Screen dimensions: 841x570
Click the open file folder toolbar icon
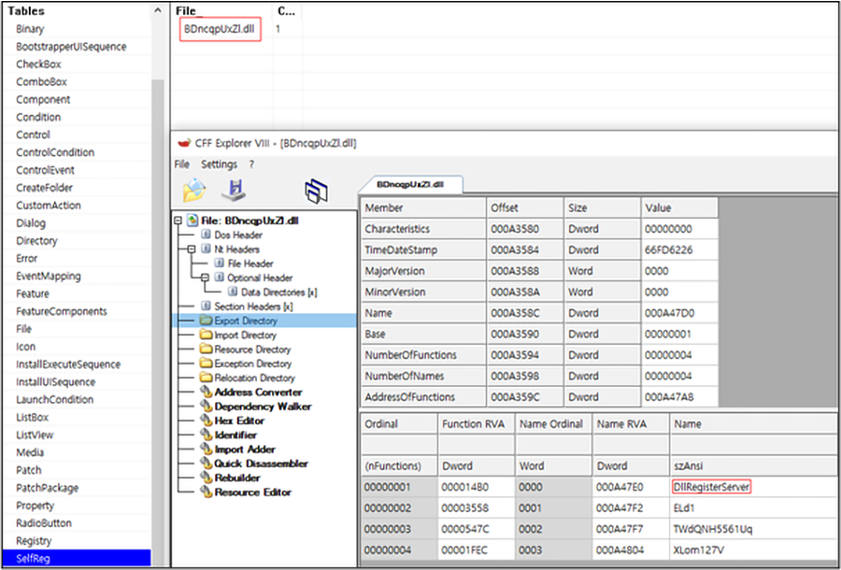[194, 190]
